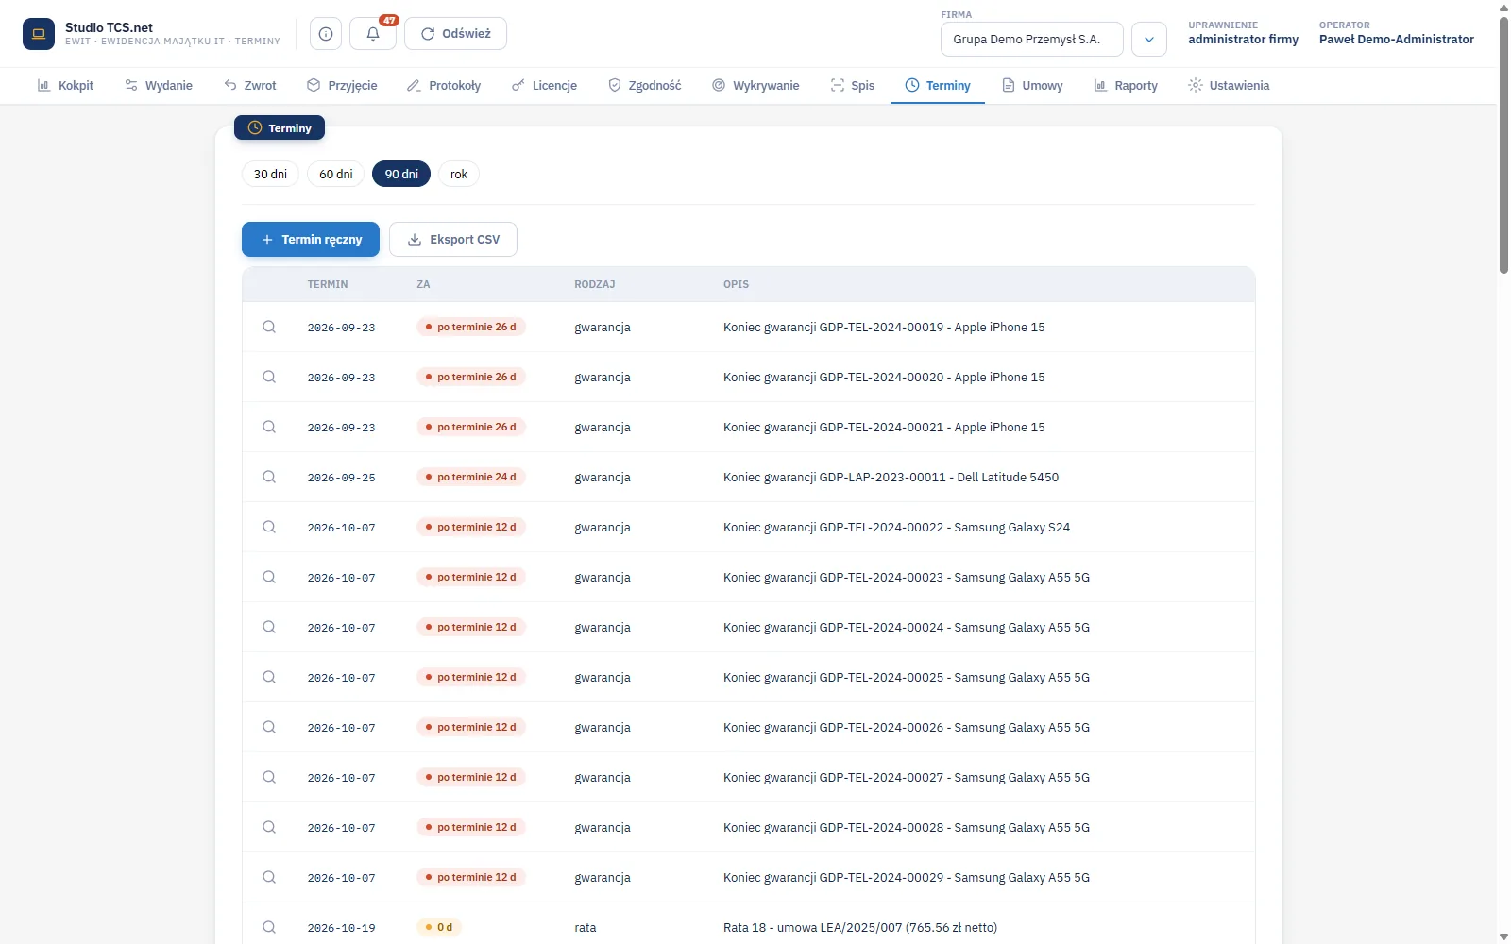Select the 90 dni range filter
Screen dimensions: 1511x944
[401, 174]
